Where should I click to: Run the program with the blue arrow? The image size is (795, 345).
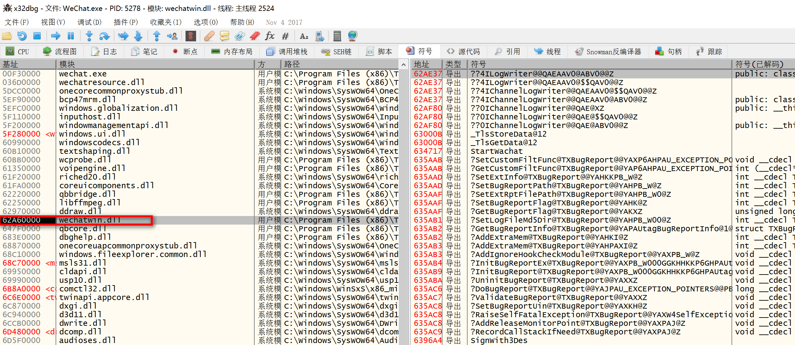56,36
